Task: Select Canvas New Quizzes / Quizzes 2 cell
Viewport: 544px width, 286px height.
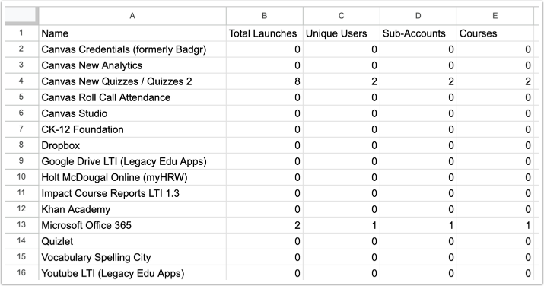Action: (132, 81)
